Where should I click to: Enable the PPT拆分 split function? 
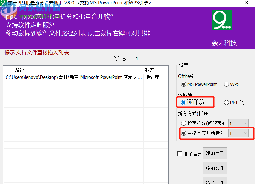(x=185, y=102)
